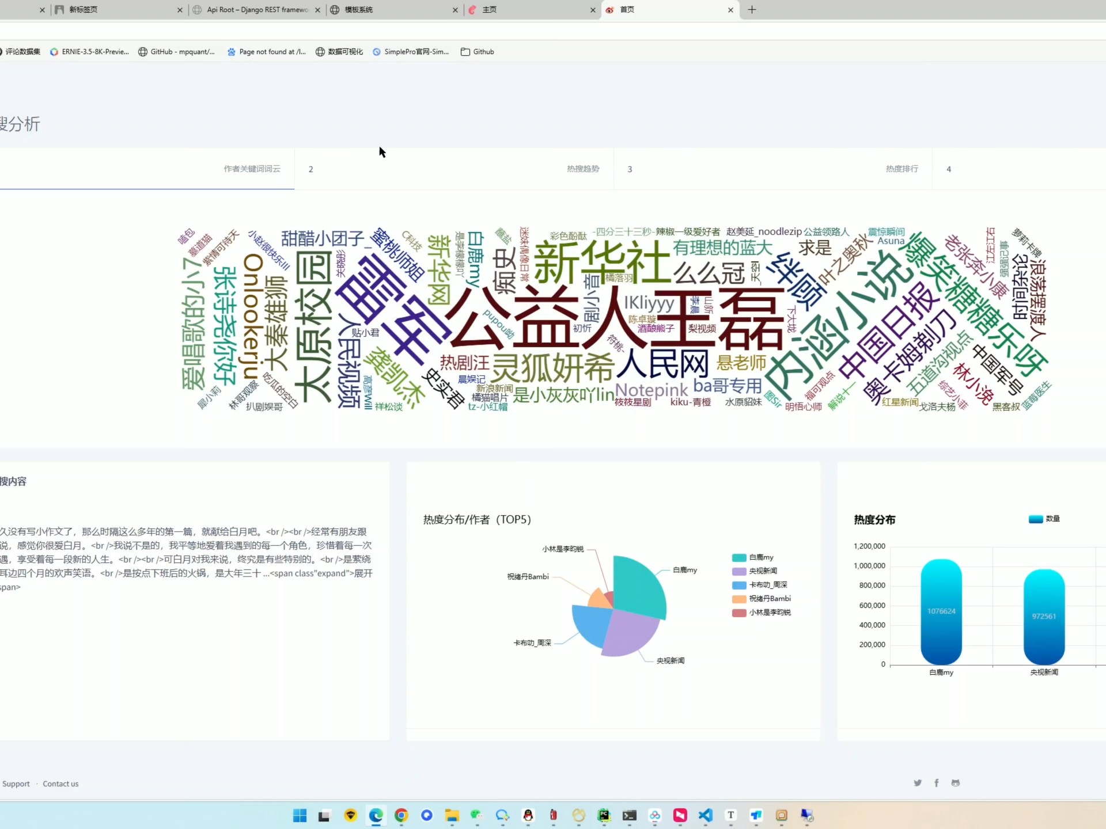Click the GitHub icon in the footer
Image resolution: width=1106 pixels, height=829 pixels.
(956, 783)
